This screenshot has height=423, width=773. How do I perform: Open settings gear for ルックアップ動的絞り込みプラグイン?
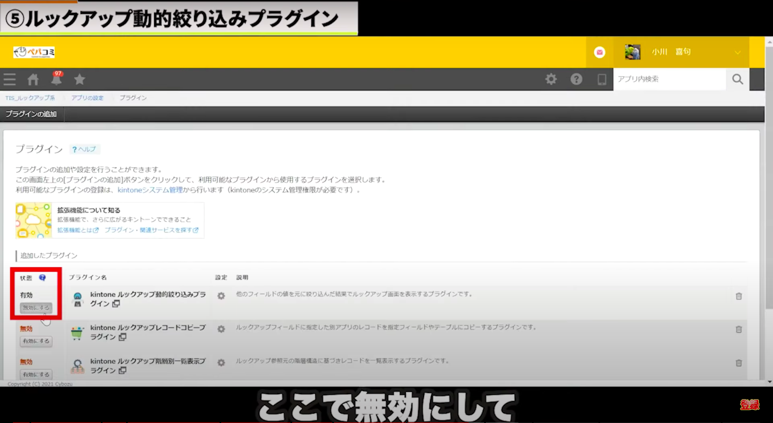coord(221,296)
